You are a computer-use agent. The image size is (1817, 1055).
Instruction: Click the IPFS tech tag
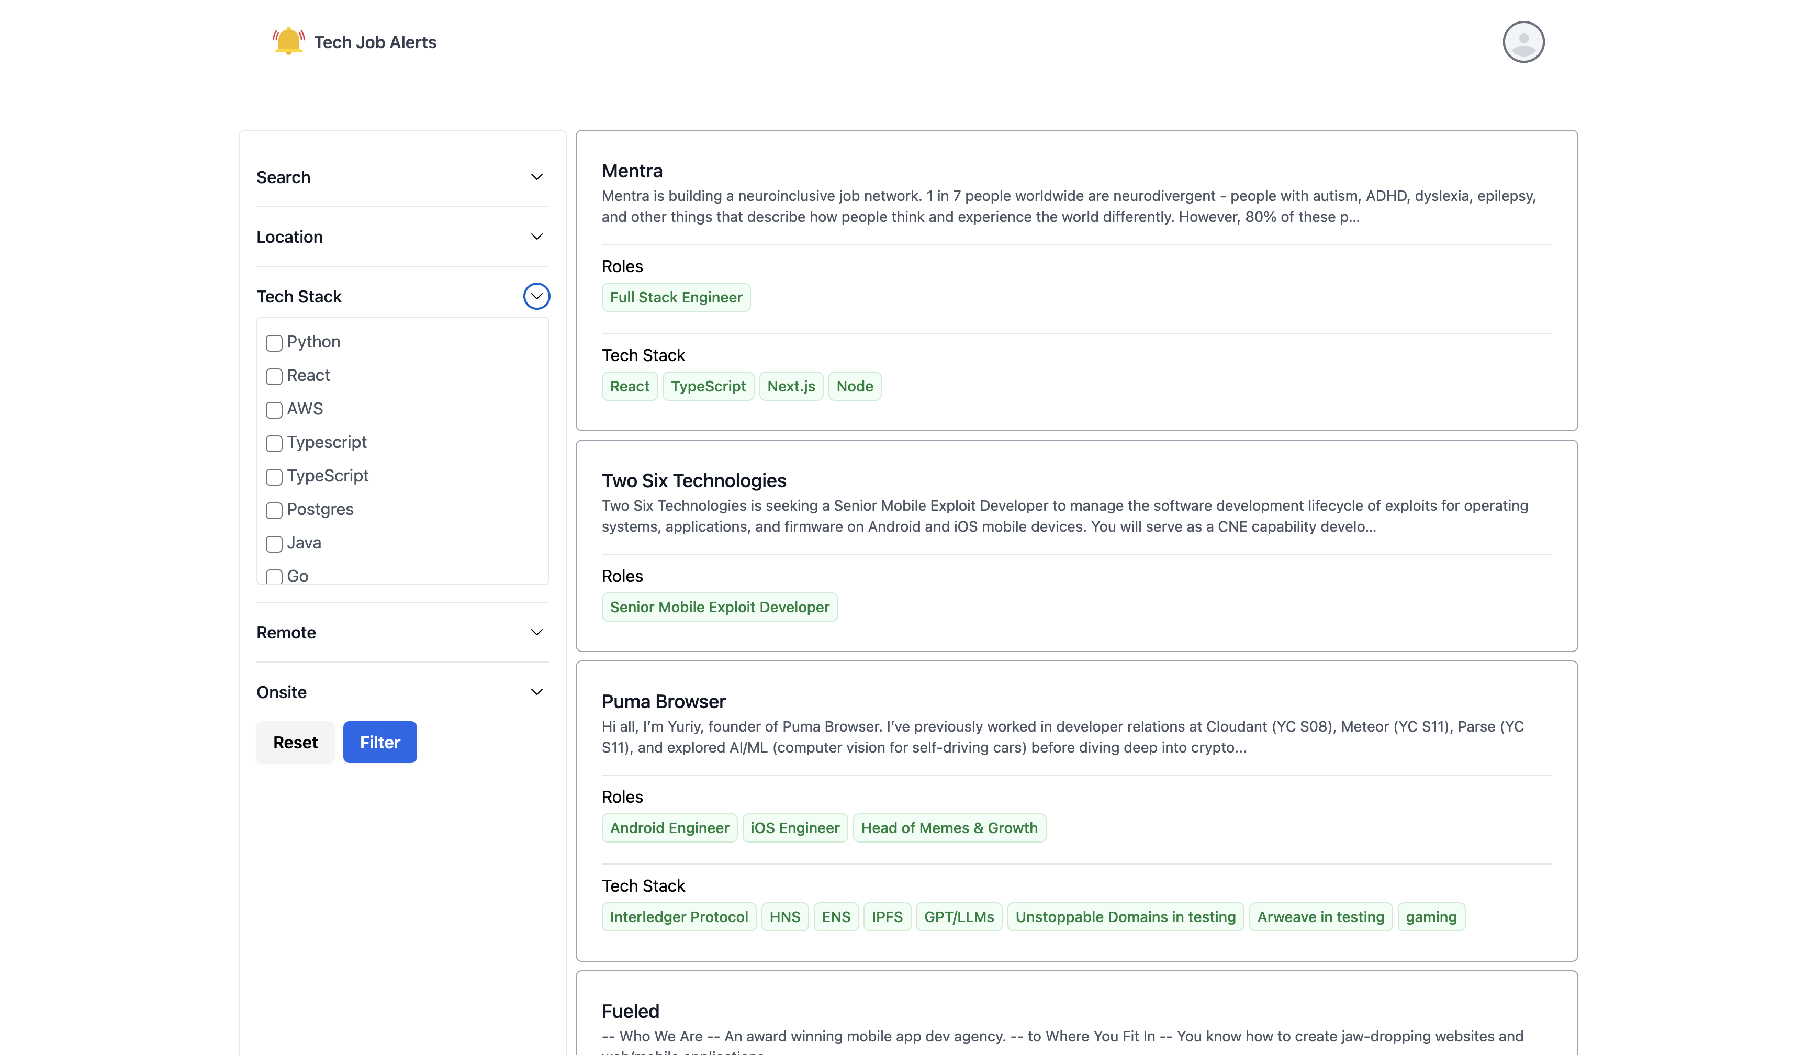pos(888,917)
